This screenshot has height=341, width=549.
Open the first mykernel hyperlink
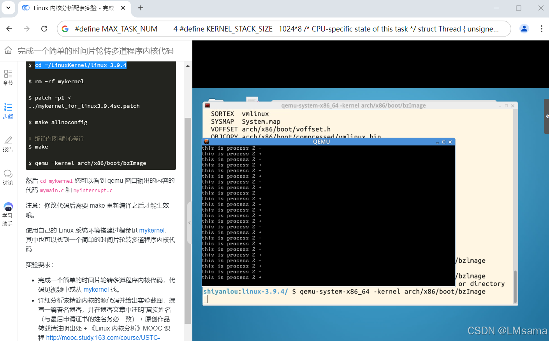click(152, 231)
